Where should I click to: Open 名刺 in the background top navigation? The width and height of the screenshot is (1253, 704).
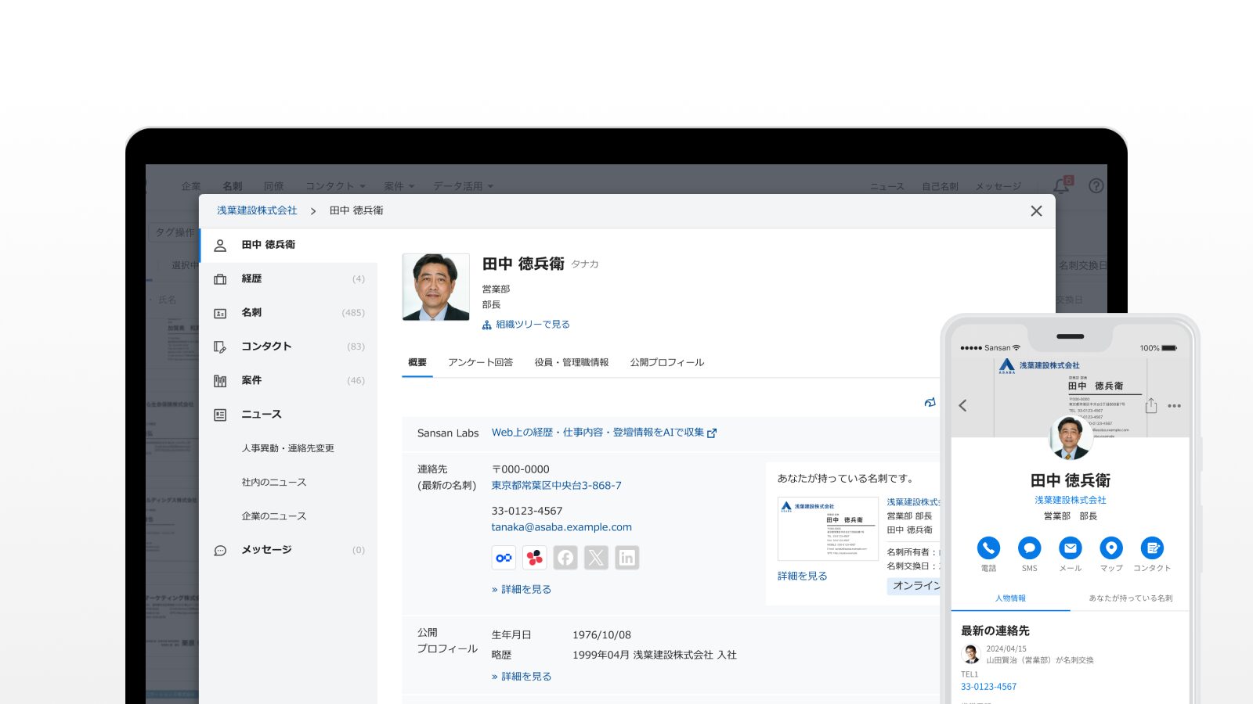pos(233,186)
